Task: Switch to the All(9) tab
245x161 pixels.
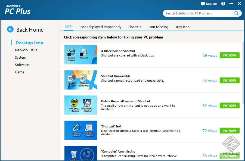Action: (69, 27)
